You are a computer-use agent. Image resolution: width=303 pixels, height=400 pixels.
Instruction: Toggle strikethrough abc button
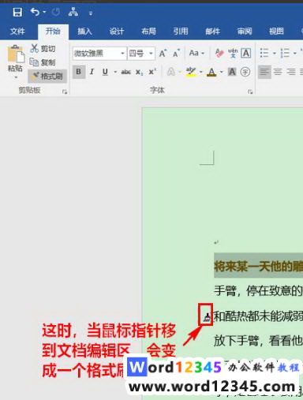(x=126, y=72)
